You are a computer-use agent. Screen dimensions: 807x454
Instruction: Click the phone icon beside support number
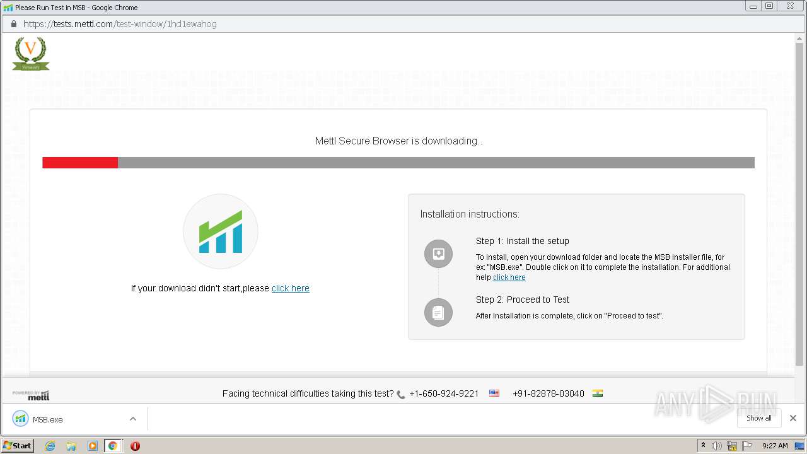click(401, 394)
